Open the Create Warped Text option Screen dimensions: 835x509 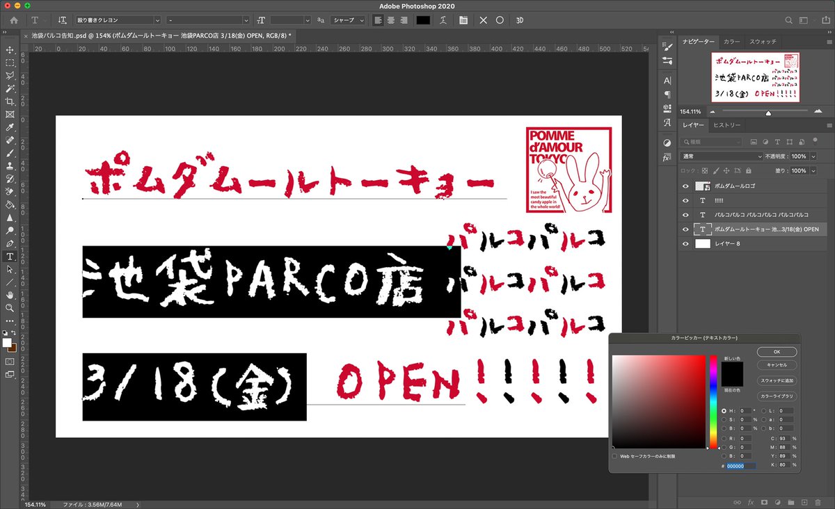pos(444,20)
